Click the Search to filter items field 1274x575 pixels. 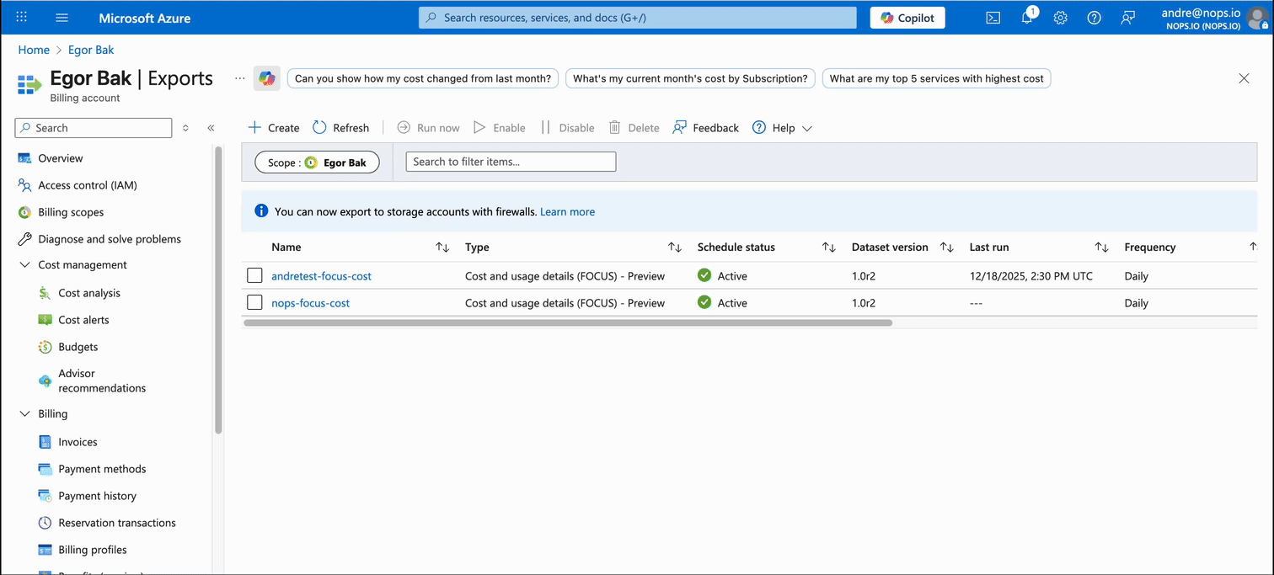pyautogui.click(x=510, y=161)
